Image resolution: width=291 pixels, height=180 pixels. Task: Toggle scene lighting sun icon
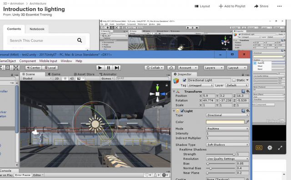(65, 79)
